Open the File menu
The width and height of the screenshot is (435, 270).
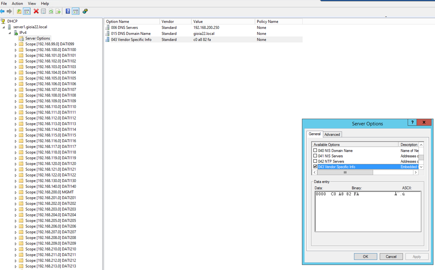coord(4,3)
